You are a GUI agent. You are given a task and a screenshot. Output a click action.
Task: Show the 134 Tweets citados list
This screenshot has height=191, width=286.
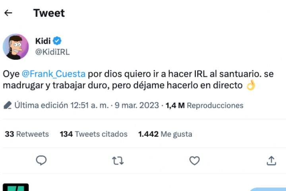93,134
